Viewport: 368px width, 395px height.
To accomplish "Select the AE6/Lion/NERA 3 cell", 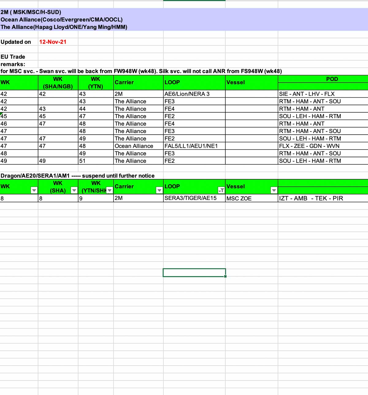I will (187, 94).
